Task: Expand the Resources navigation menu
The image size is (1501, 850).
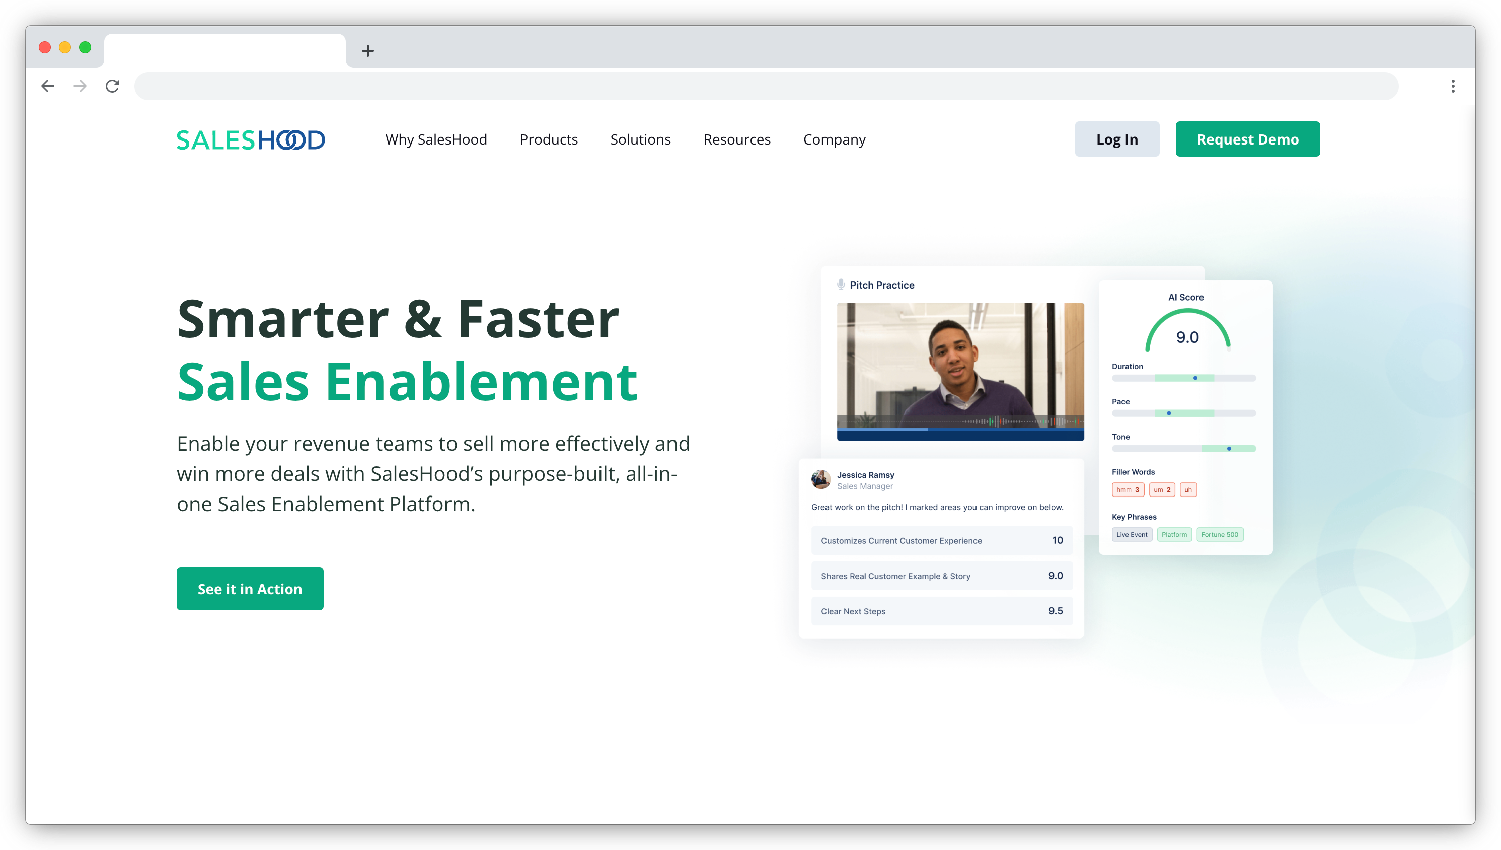Action: 737,139
